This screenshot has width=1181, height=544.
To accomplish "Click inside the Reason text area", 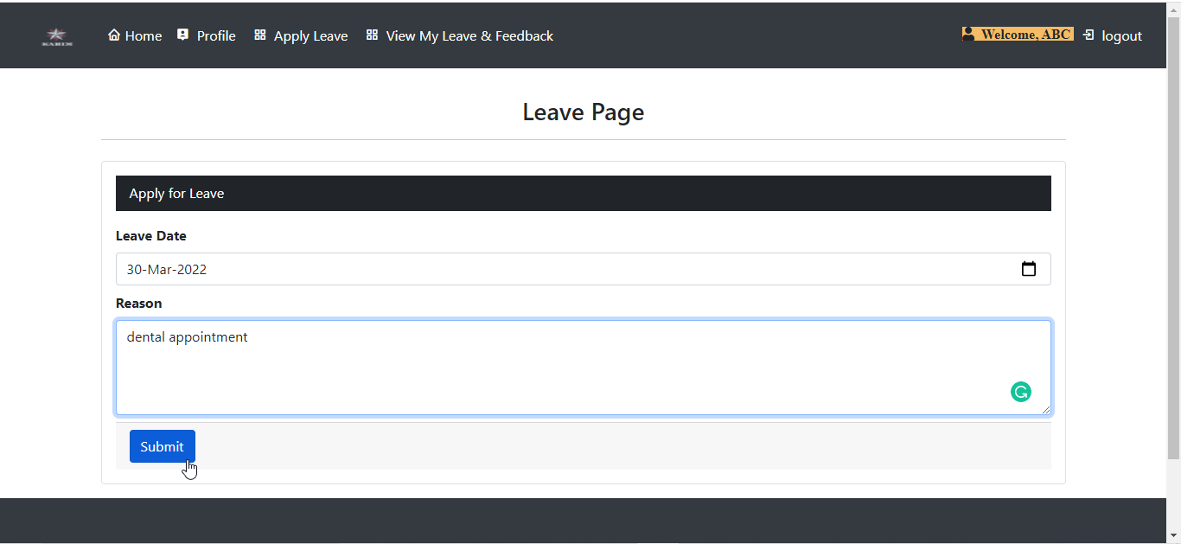I will tap(519, 363).
